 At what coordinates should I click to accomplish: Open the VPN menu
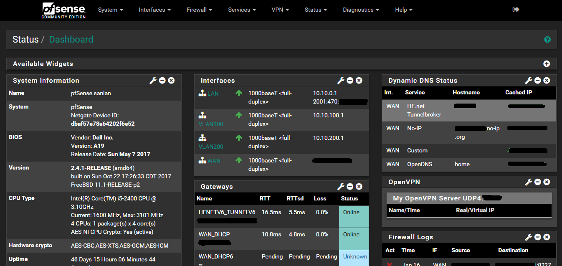point(280,10)
